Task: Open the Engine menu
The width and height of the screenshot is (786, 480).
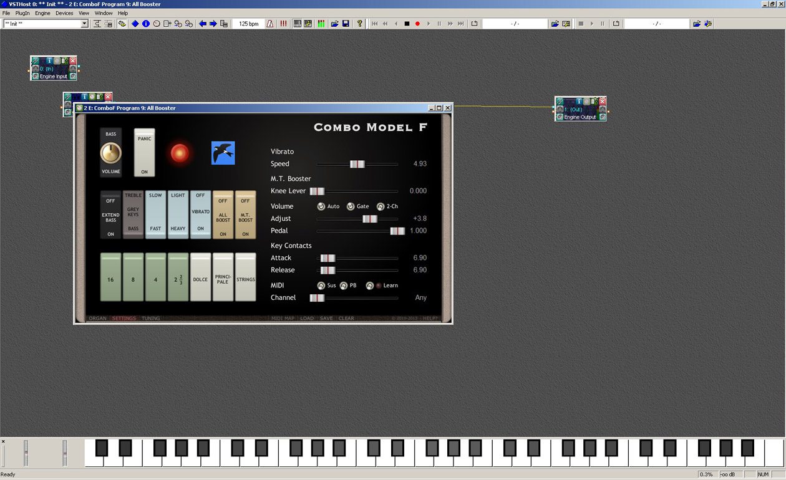Action: point(42,13)
